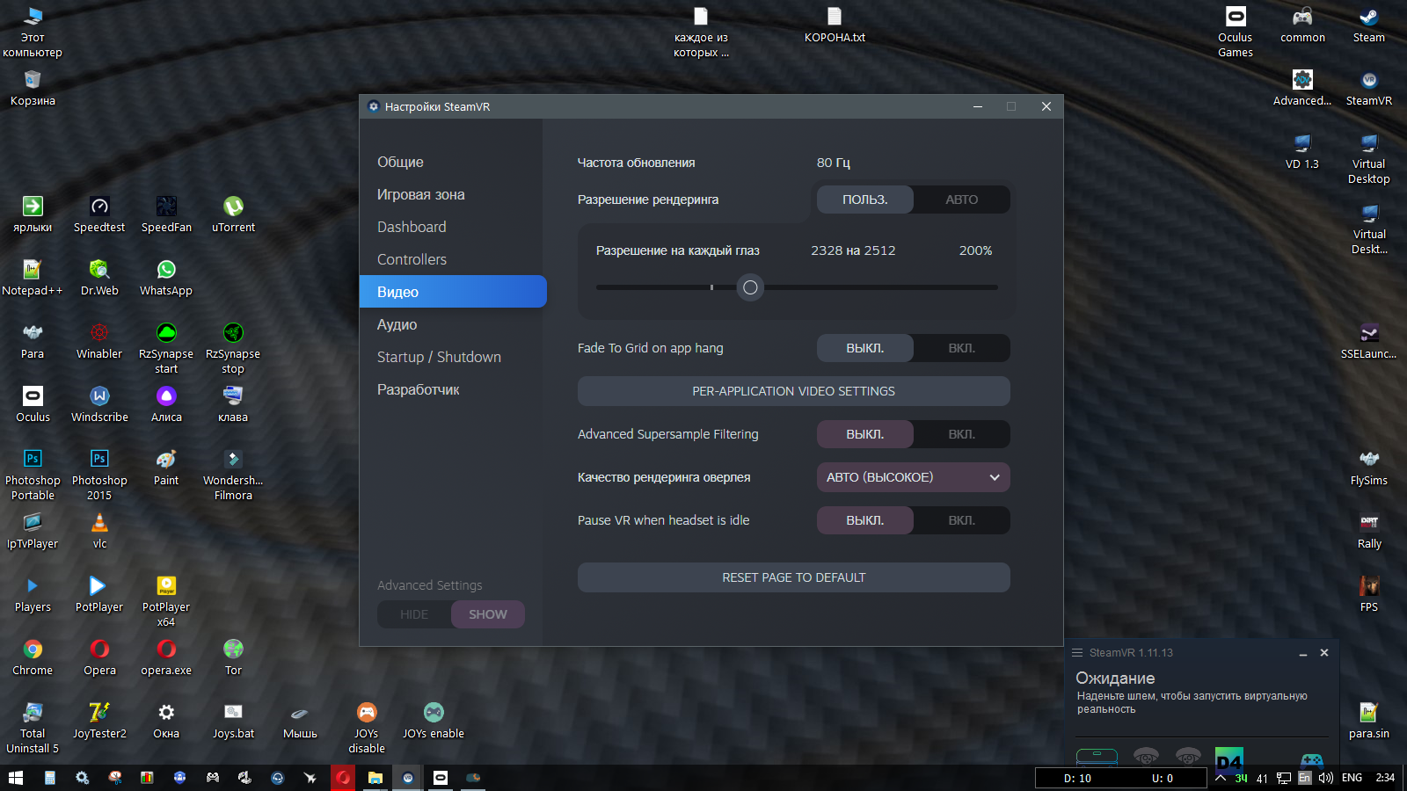1407x791 pixels.
Task: Hide Advanced Settings with HIDE toggle
Action: pyautogui.click(x=414, y=614)
